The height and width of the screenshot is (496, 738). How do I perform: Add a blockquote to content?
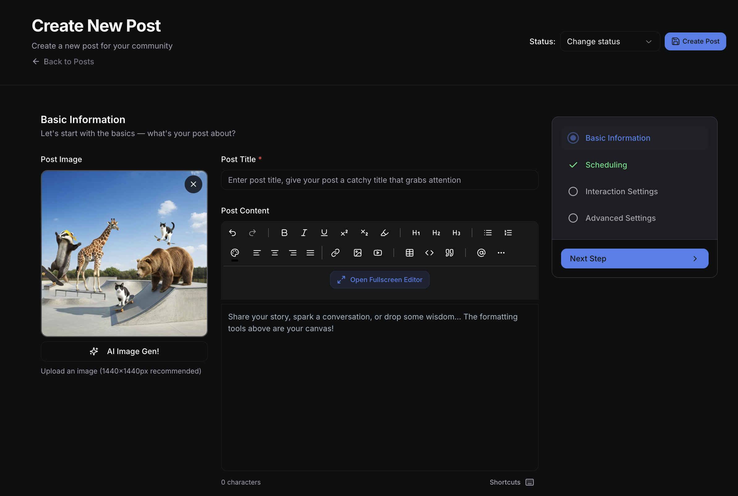(x=449, y=253)
